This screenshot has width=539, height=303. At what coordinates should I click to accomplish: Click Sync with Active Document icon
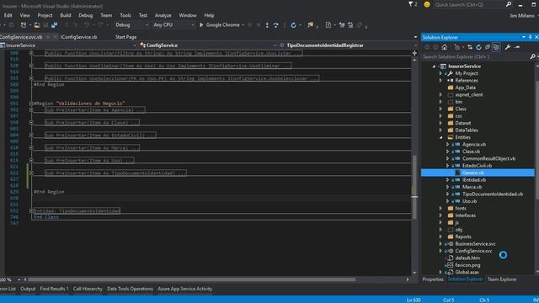470,47
